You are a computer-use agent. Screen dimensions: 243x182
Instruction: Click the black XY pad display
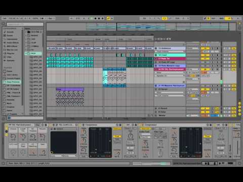(63, 143)
